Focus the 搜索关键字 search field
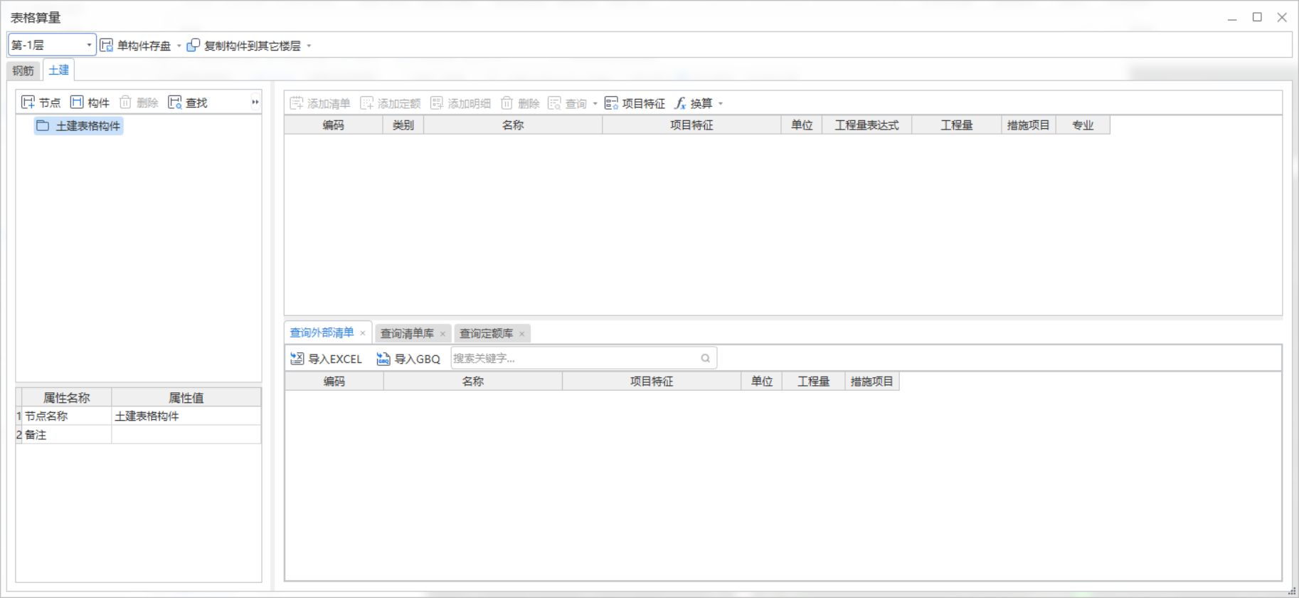This screenshot has width=1299, height=598. 583,358
